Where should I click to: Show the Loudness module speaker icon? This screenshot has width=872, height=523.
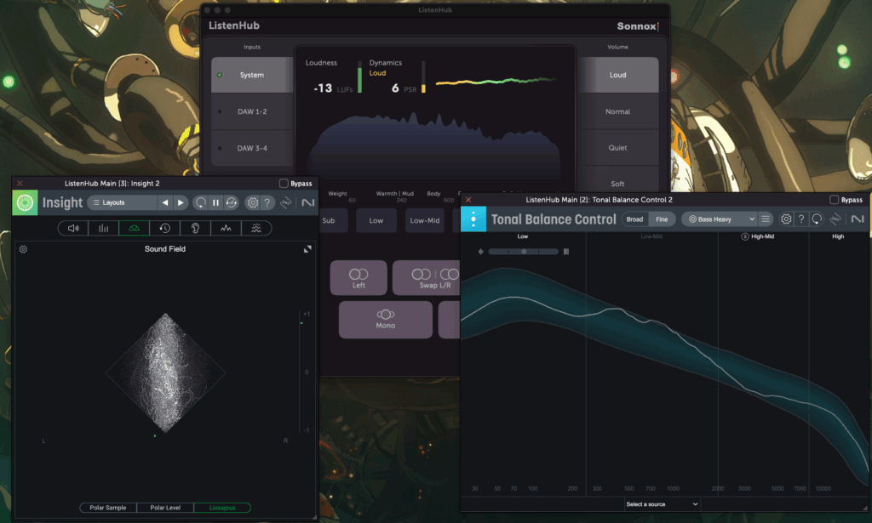click(73, 228)
